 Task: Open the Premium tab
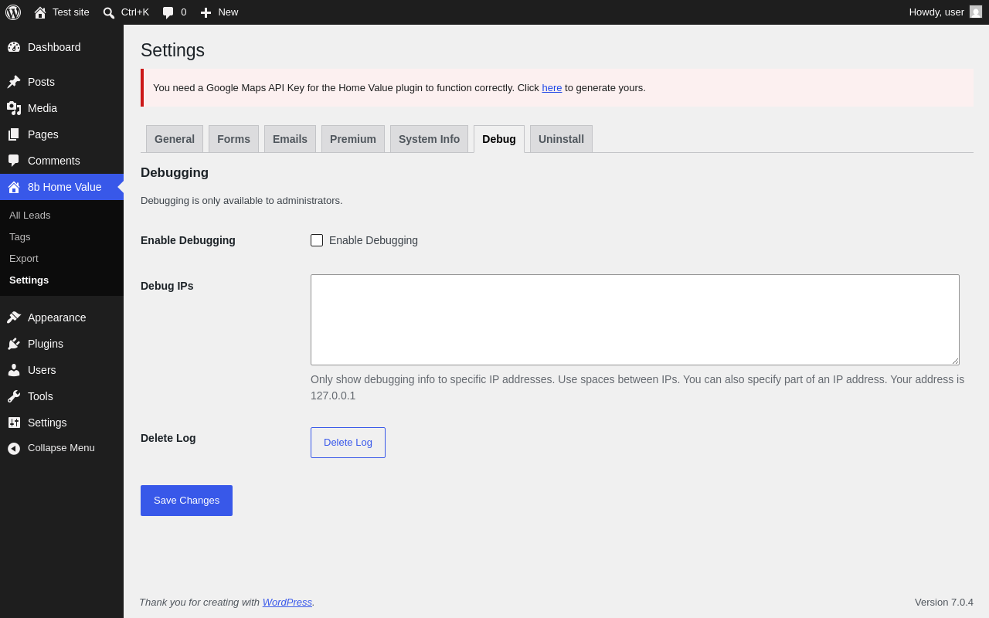point(353,139)
